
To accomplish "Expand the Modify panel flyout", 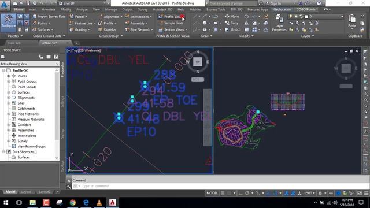I will pos(246,36).
